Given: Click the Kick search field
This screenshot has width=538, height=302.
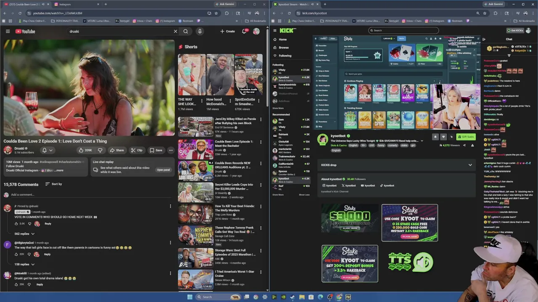Looking at the screenshot, I should click(x=403, y=30).
